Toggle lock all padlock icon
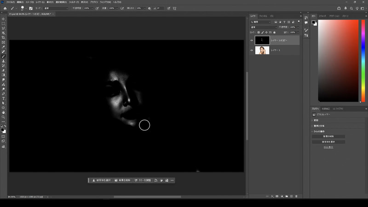Image resolution: width=368 pixels, height=207 pixels. (x=274, y=32)
